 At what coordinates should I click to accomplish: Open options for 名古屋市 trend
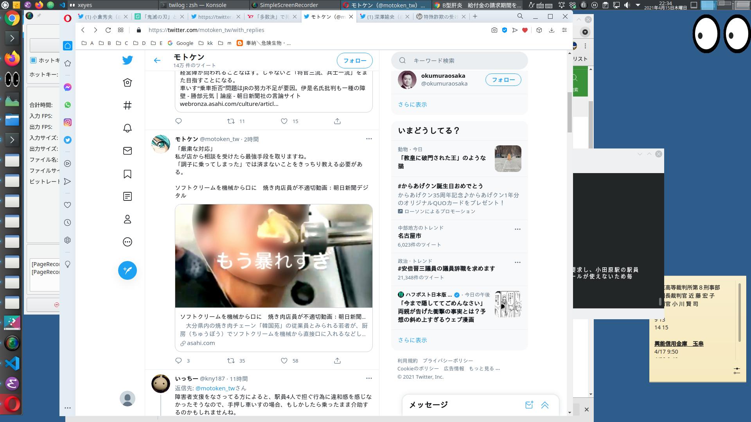click(517, 229)
